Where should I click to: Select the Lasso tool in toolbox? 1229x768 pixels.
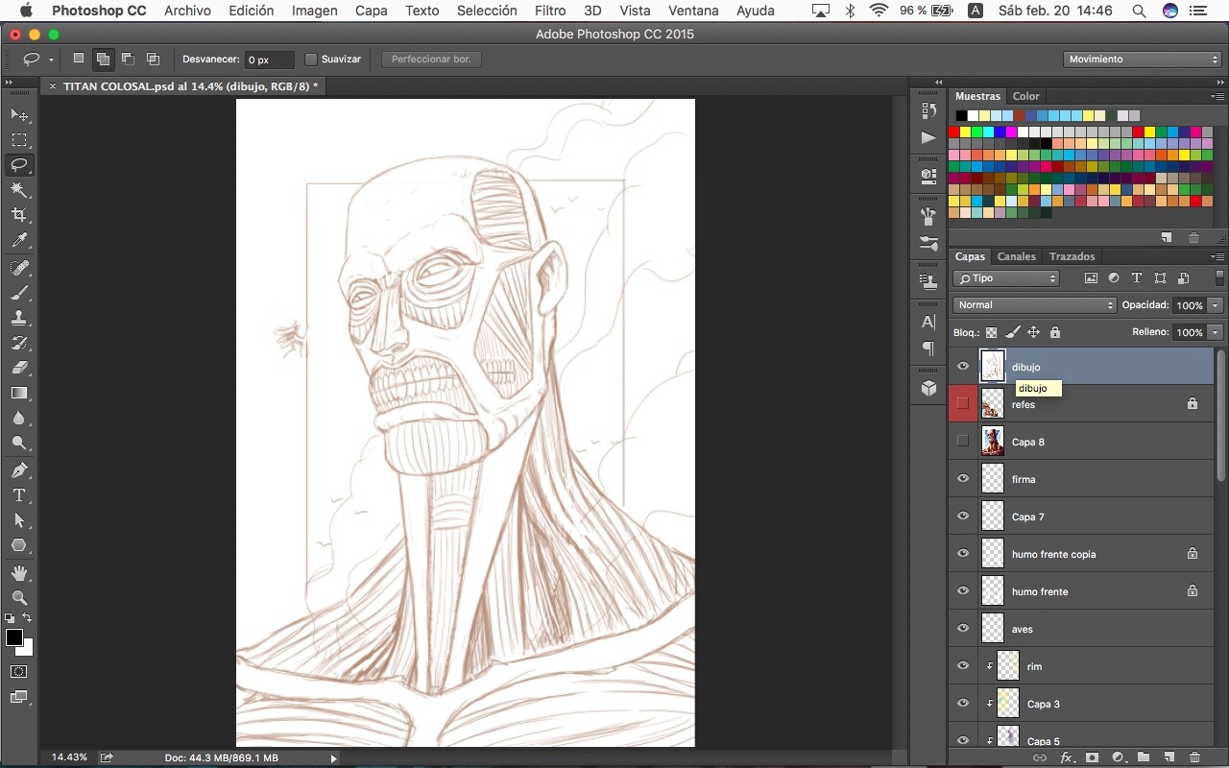(x=19, y=165)
